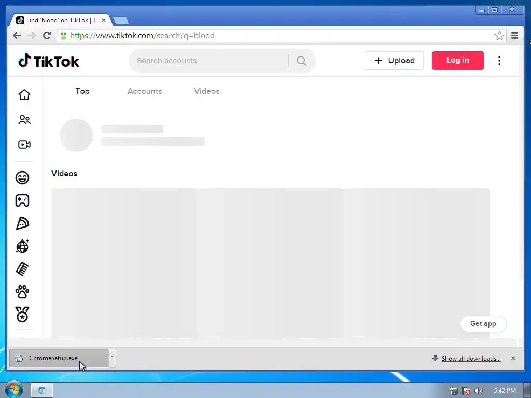Viewport: 531px width, 398px height.
Task: Close the downloads bar
Action: 513,358
